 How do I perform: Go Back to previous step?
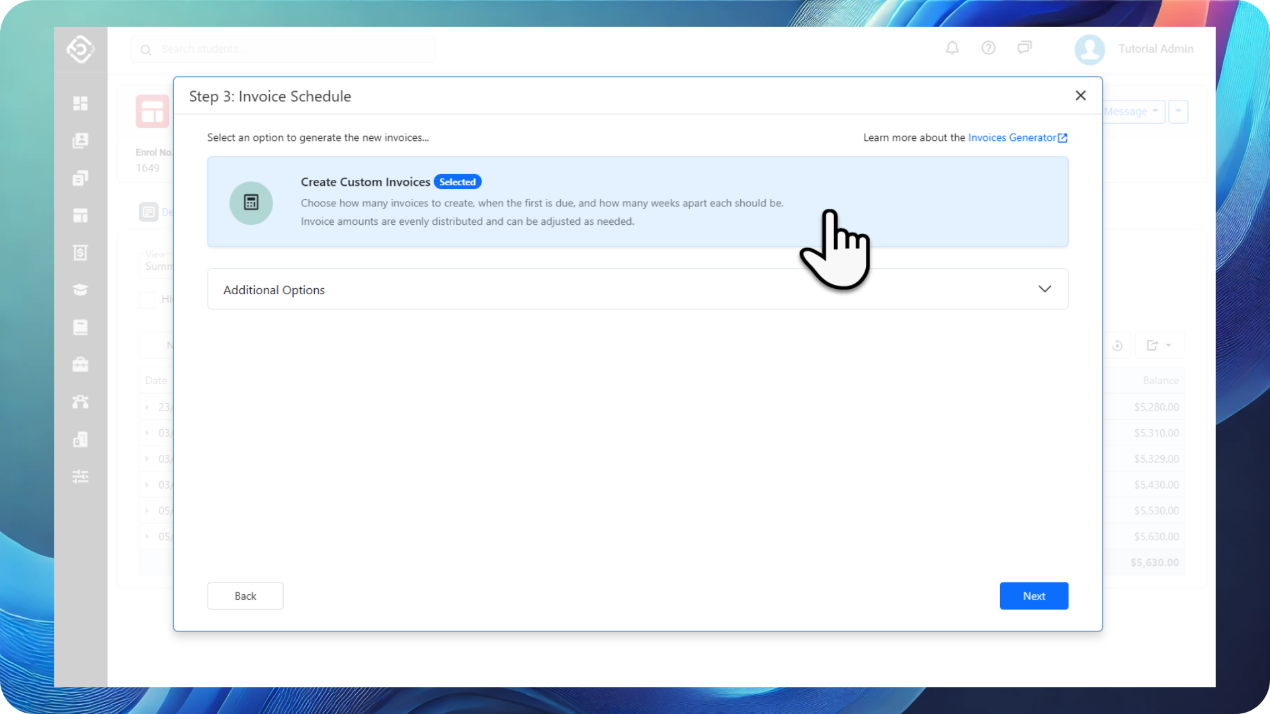pos(245,596)
